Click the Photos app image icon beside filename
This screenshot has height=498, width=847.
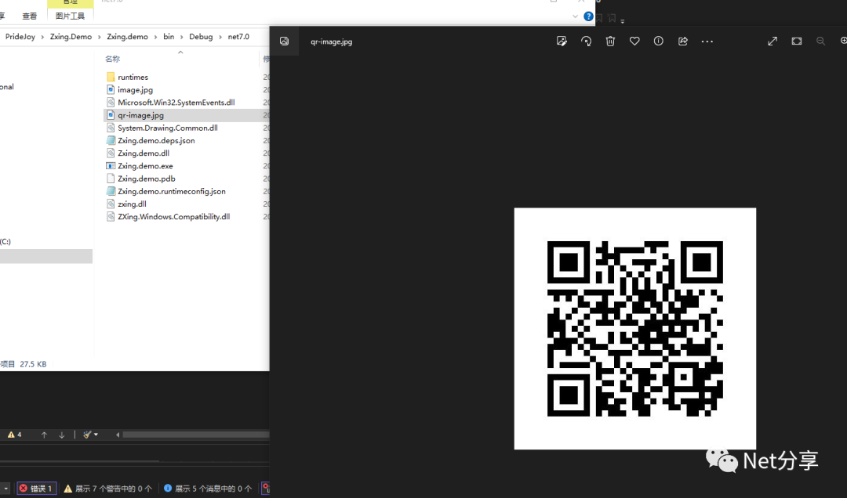coord(284,41)
